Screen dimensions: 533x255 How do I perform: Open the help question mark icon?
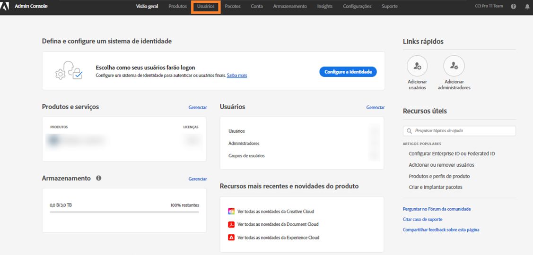pyautogui.click(x=513, y=6)
